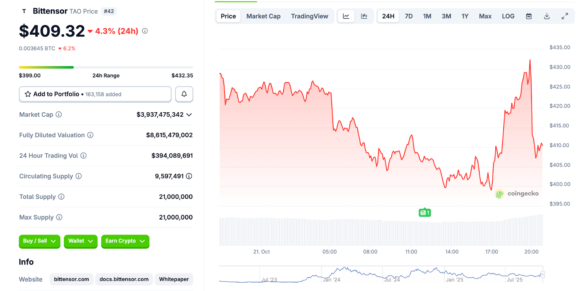The image size is (584, 291).
Task: Expand the Market Cap value chevron
Action: [189, 115]
